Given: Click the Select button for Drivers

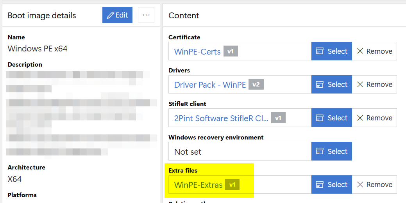Looking at the screenshot, I should 331,85.
